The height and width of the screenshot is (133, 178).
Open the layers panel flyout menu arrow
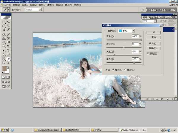[x=176, y=17]
